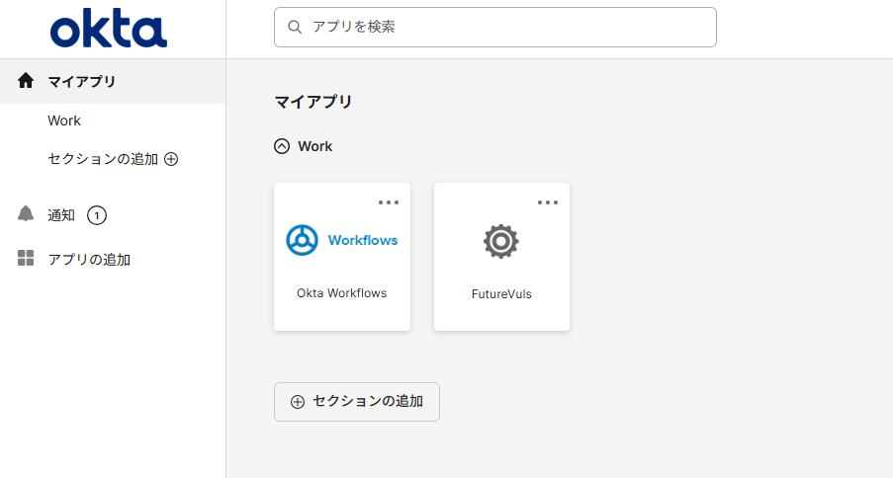Click the magnifier icon in search bar
Image resolution: width=893 pixels, height=478 pixels.
[x=295, y=28]
